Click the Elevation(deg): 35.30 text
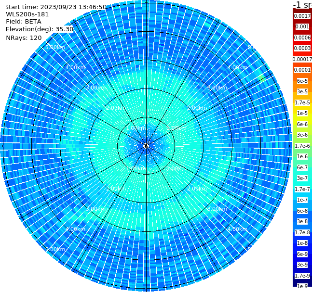 tap(40, 29)
